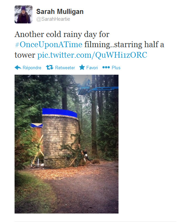Mark the tweet via the Favori label
Screen dimensions: 192x222
point(92,68)
